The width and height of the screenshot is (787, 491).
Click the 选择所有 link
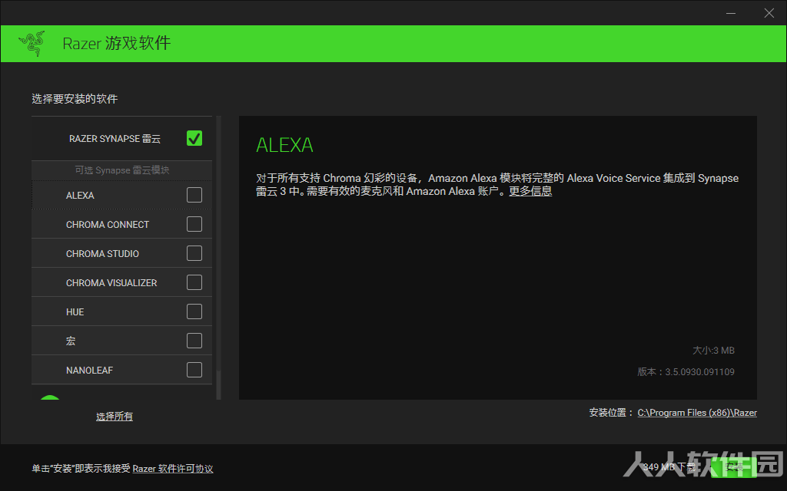[x=115, y=417]
